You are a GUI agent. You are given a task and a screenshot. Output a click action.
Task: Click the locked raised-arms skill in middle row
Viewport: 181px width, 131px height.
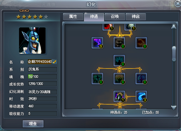(119, 79)
